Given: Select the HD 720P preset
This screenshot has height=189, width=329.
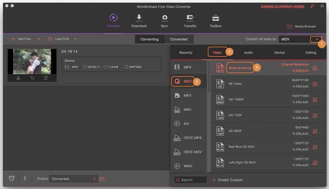Looking at the screenshot, I should click(268, 115).
